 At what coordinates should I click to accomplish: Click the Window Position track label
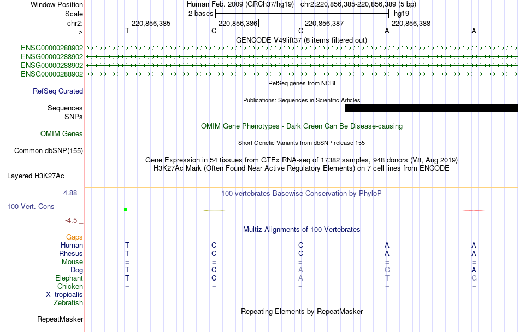pos(57,4)
